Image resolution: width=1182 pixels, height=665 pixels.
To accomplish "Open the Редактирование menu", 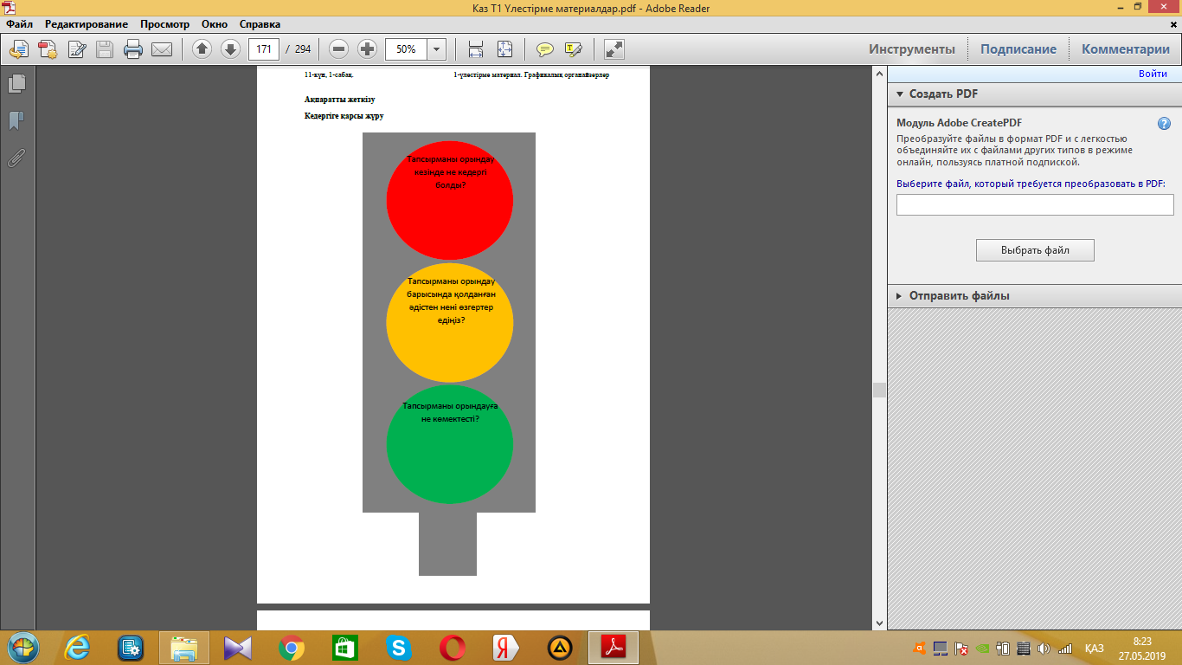I will point(87,24).
